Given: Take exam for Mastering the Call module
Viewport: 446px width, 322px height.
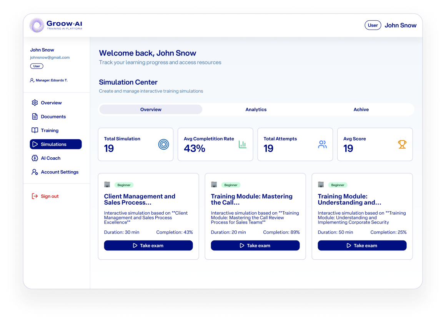Looking at the screenshot, I should coord(255,245).
